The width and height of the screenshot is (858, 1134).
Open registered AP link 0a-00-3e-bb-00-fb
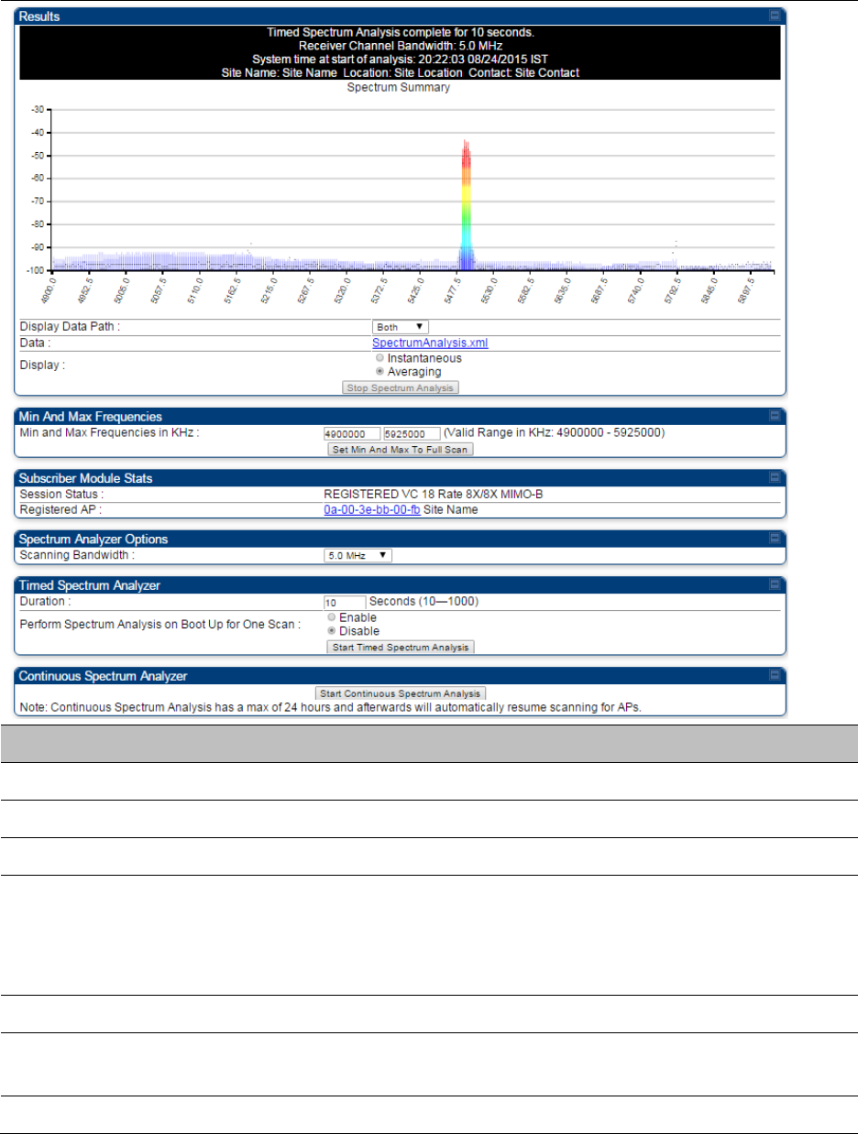[372, 510]
